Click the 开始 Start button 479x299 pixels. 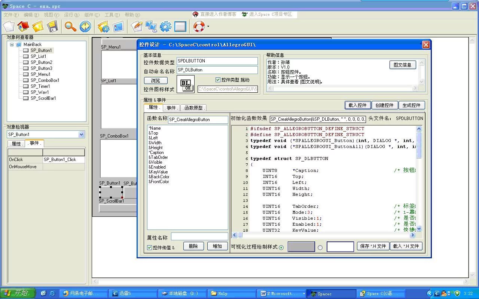(18, 293)
